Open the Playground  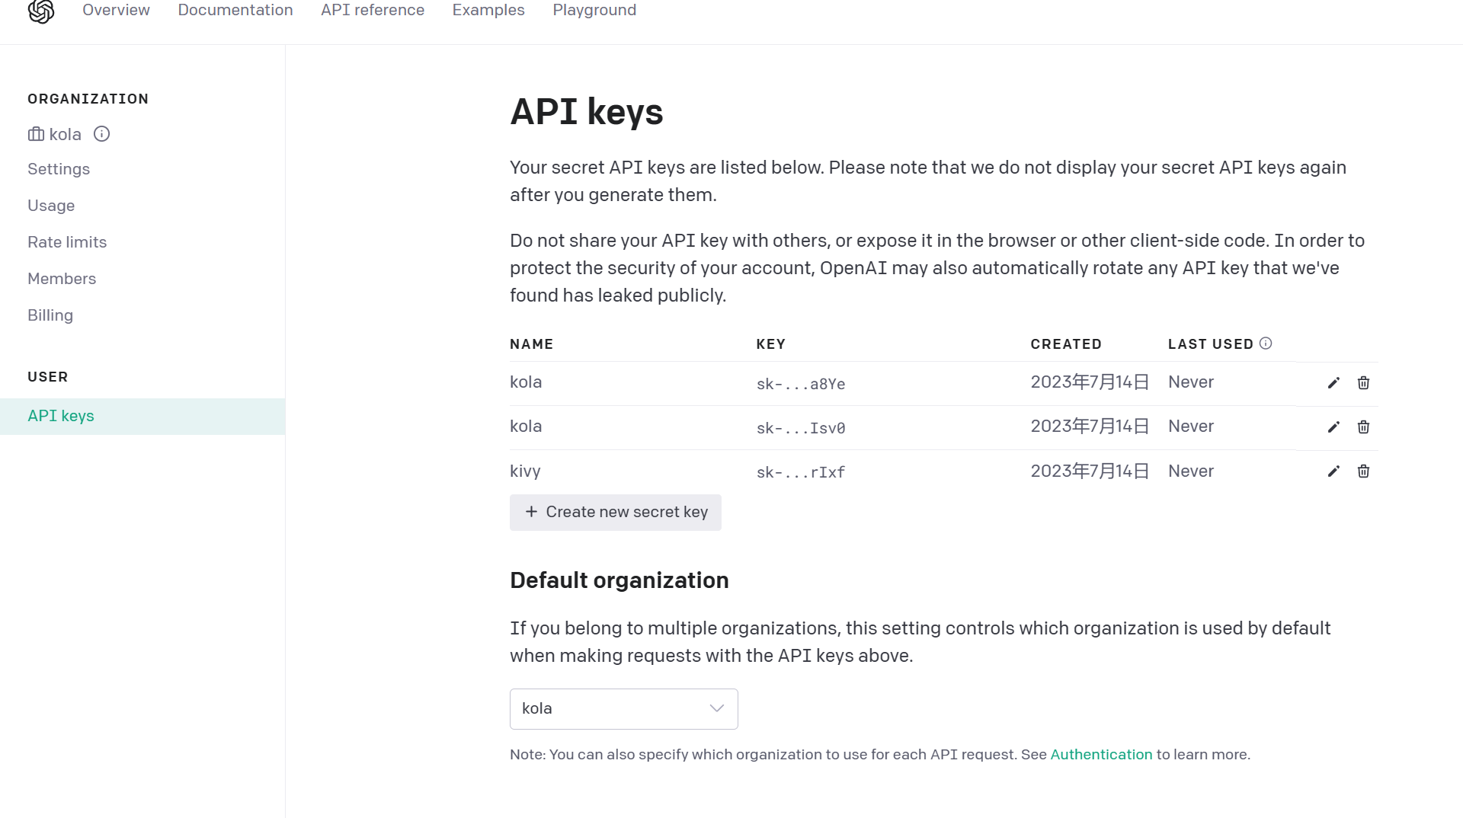pyautogui.click(x=594, y=10)
